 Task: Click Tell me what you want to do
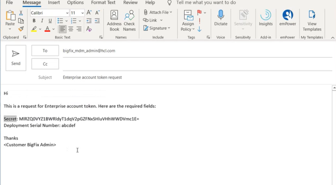[206, 3]
